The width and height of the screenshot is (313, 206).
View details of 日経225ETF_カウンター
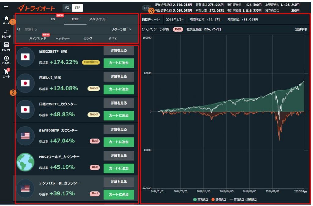119,103
